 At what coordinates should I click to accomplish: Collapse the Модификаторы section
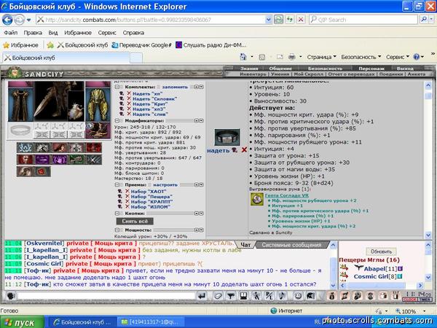(117, 121)
